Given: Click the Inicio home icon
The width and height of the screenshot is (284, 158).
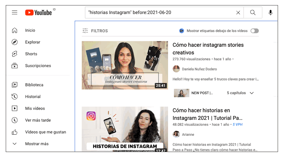Looking at the screenshot, I should (x=14, y=30).
